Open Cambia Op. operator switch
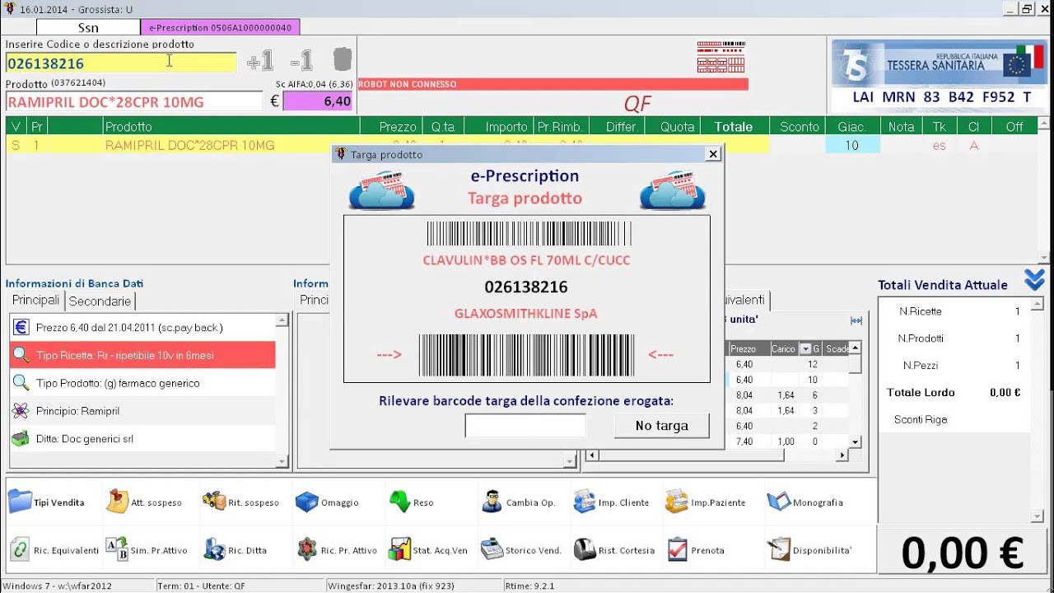The height and width of the screenshot is (593, 1054). point(519,502)
